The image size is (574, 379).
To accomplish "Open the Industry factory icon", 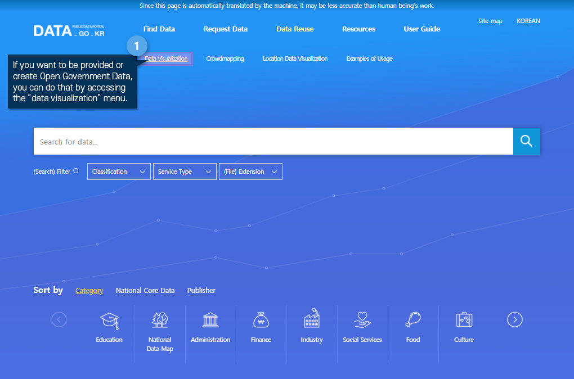I will (312, 319).
